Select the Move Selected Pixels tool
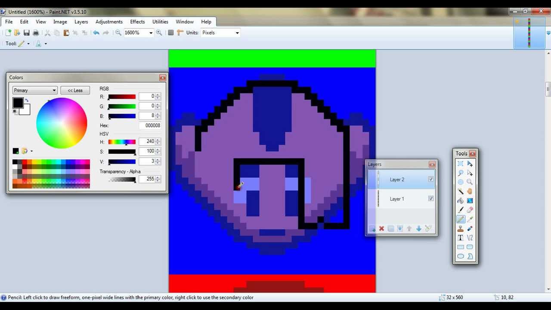The image size is (551, 310). [x=470, y=164]
